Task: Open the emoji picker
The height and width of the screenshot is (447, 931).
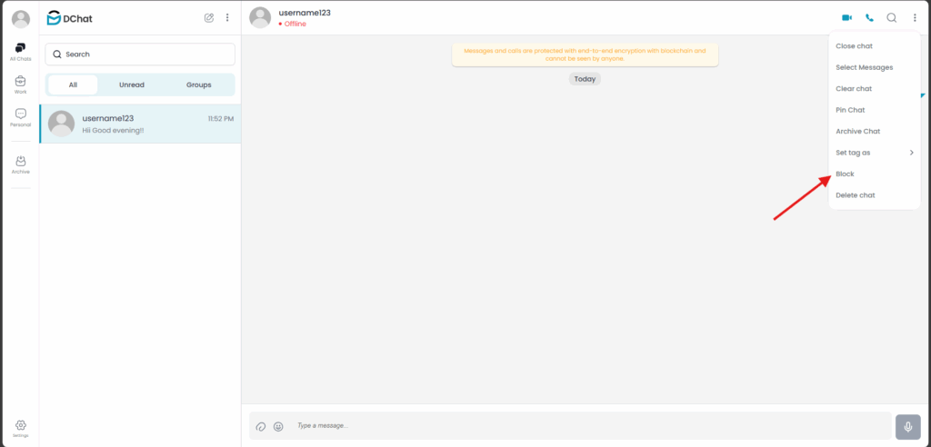Action: point(278,426)
